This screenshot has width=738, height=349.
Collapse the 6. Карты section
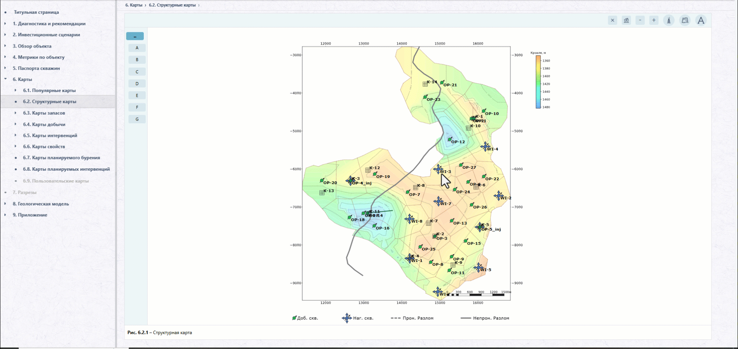(x=5, y=79)
